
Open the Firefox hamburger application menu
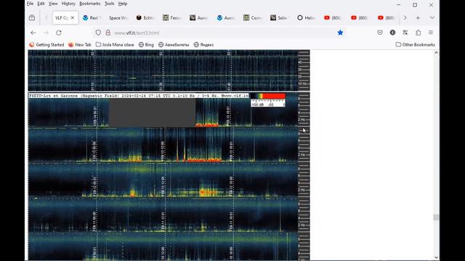pos(431,33)
